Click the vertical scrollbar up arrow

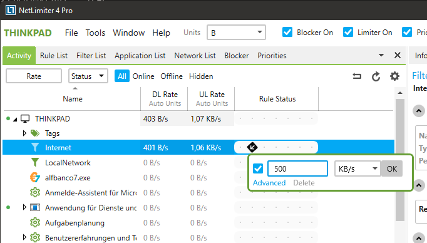[400, 93]
